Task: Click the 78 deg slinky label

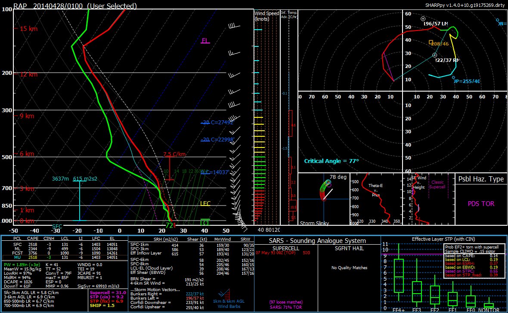Action: point(338,177)
